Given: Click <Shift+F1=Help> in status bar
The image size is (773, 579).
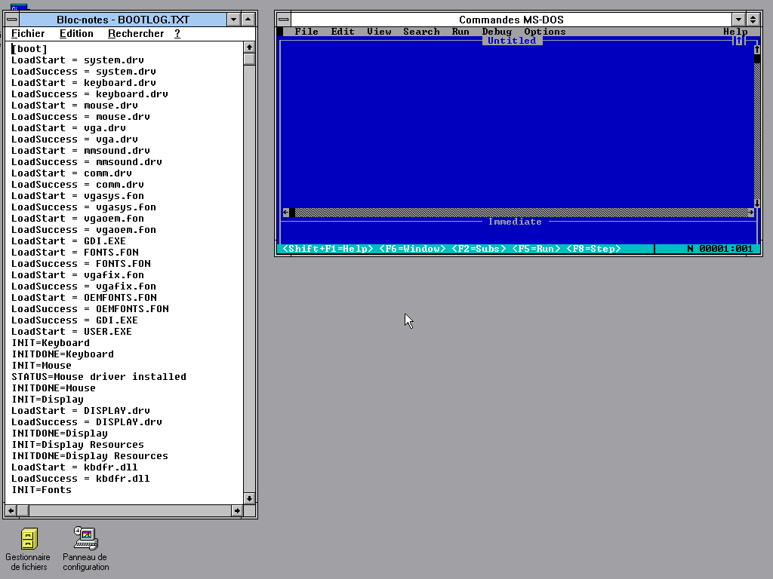Looking at the screenshot, I should pyautogui.click(x=328, y=249).
